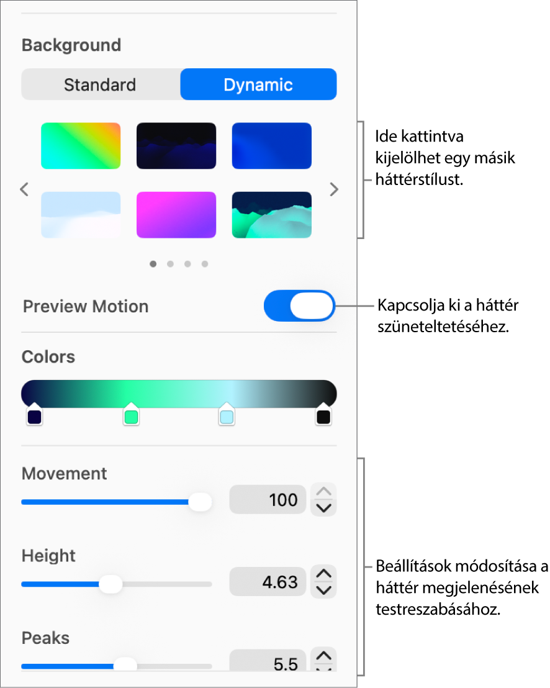
Task: Click the Movement slider track
Action: click(x=117, y=502)
